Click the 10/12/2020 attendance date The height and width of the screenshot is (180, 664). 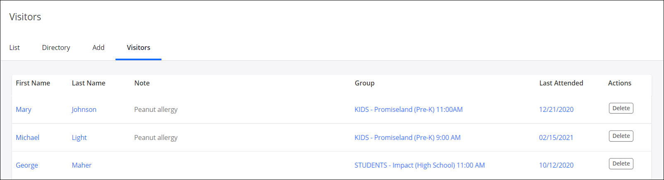[556, 165]
